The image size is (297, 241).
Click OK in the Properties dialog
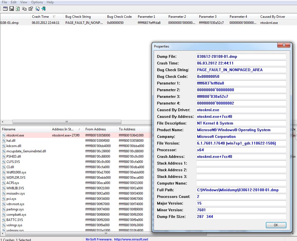(x=276, y=225)
